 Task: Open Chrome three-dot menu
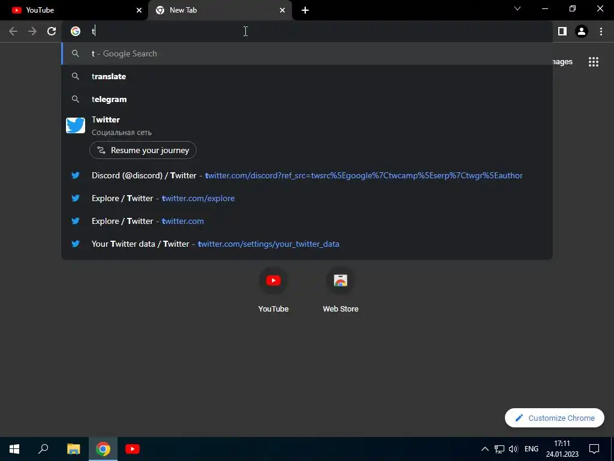click(601, 31)
